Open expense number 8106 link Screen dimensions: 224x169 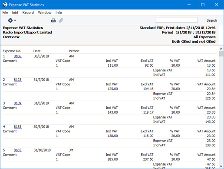click(x=18, y=56)
